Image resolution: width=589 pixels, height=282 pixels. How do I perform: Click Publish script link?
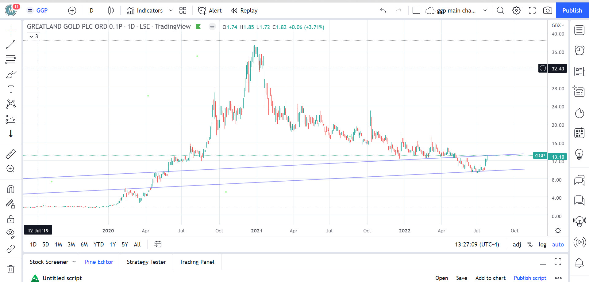530,278
